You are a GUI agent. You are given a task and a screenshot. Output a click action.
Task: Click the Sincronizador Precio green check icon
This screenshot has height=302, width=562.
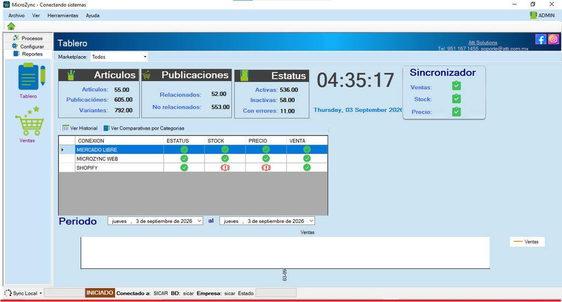456,111
